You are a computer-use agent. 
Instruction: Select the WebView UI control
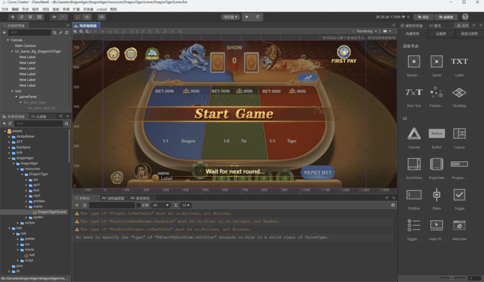tap(459, 226)
